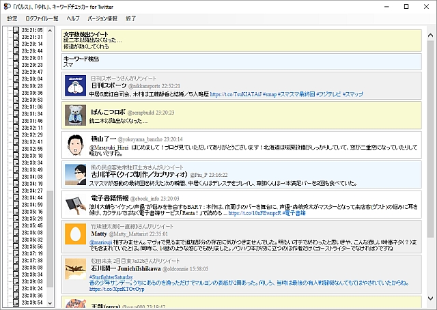Select log file icon for 23:34:08
The height and width of the screenshot is (310, 437).
(x=16, y=176)
